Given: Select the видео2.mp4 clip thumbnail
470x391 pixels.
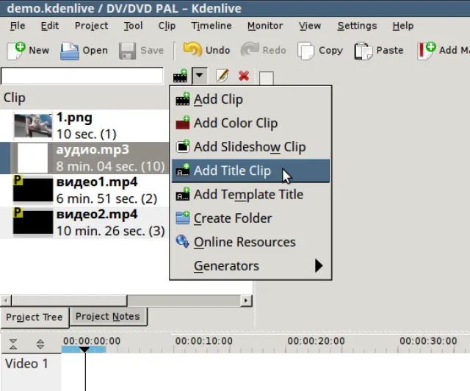Looking at the screenshot, I should pos(33,223).
